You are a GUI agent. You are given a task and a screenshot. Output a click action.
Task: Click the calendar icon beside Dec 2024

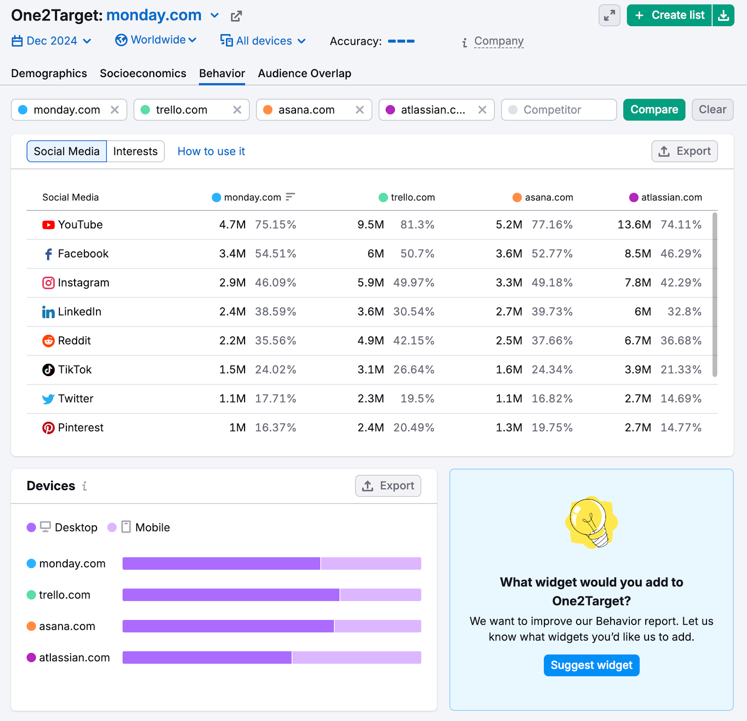click(17, 41)
